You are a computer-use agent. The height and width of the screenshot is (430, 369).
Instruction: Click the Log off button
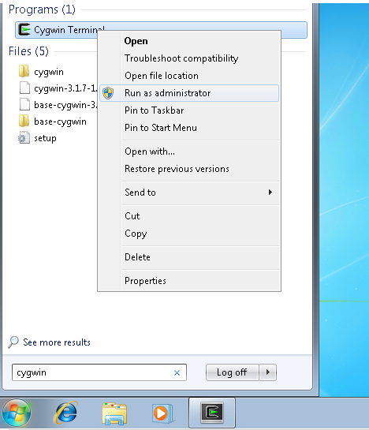click(x=232, y=372)
